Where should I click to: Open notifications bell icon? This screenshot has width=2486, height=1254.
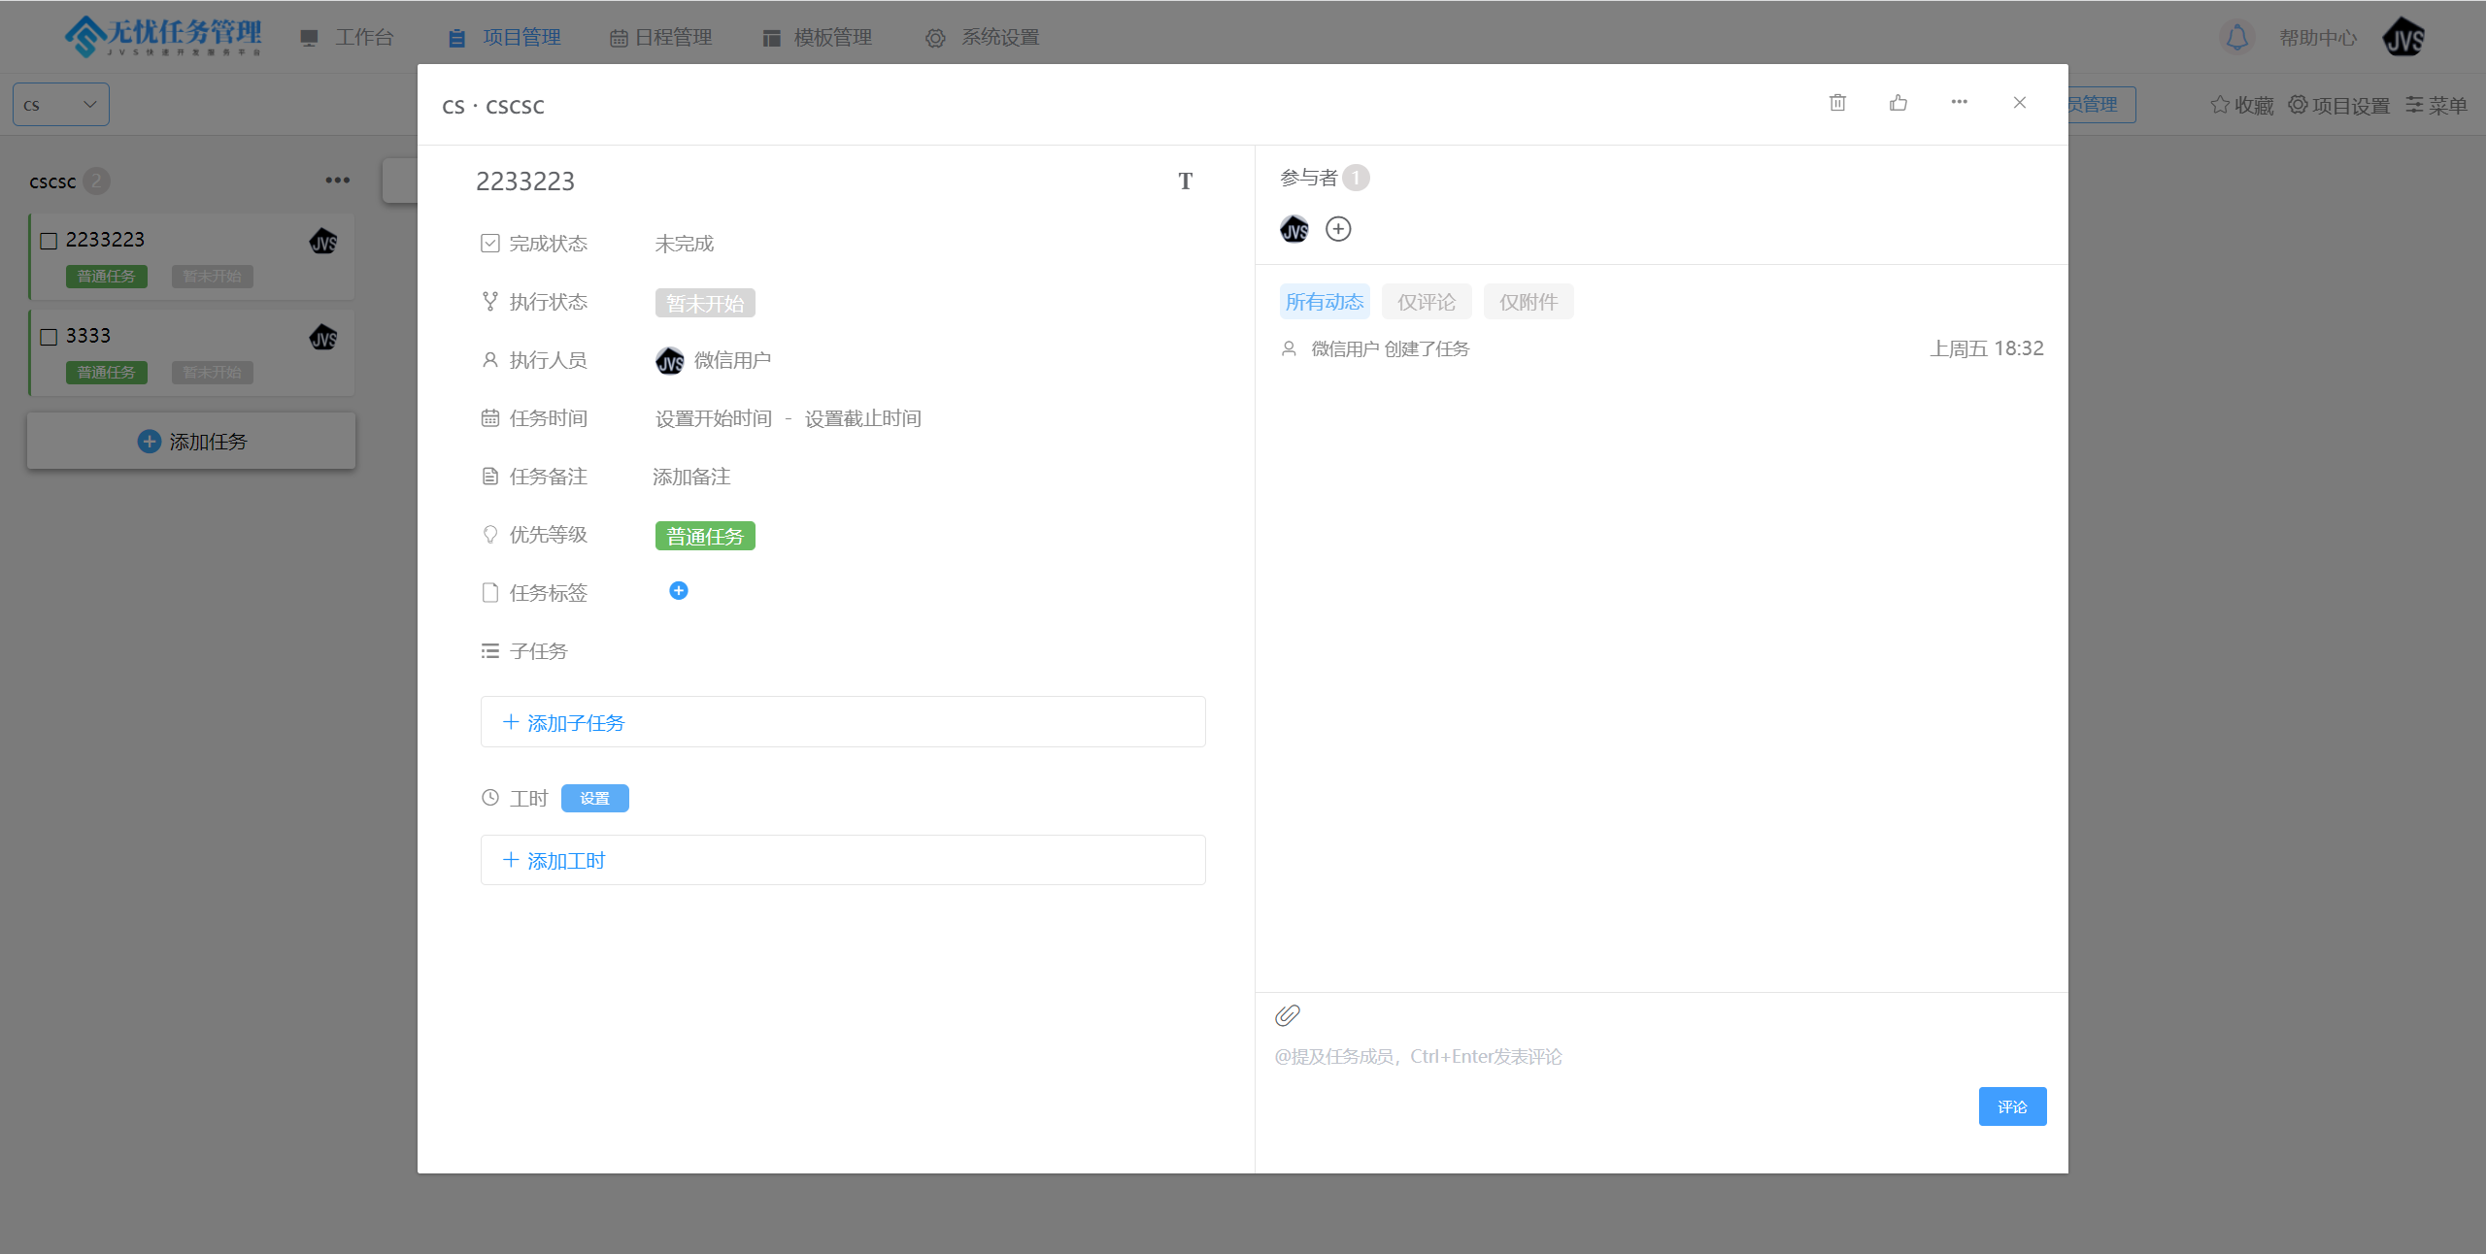[2237, 38]
